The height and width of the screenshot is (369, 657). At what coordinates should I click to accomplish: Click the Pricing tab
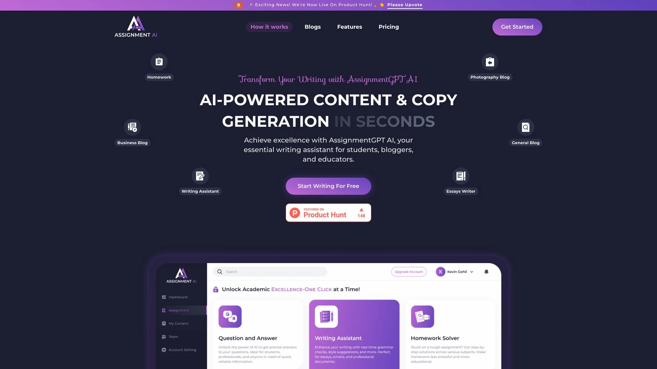pyautogui.click(x=388, y=27)
